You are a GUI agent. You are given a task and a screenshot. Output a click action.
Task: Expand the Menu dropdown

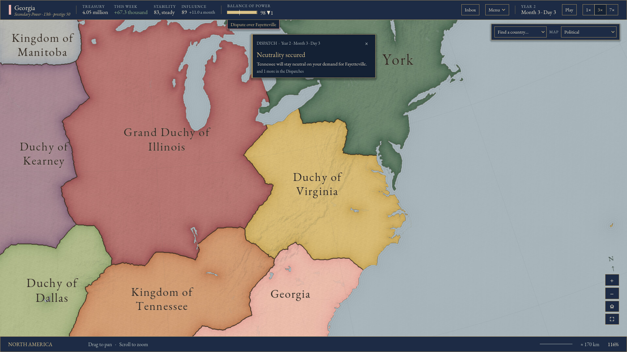pos(497,10)
